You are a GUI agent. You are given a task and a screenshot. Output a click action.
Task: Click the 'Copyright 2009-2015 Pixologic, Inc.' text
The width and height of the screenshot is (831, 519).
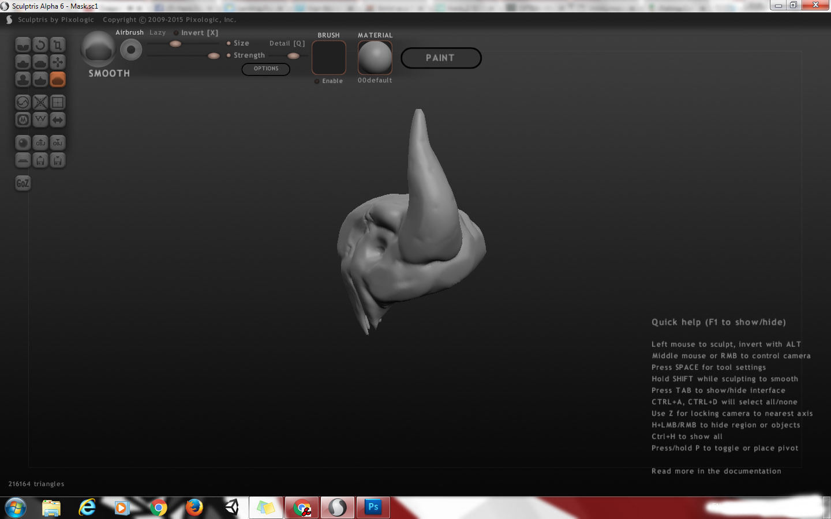pyautogui.click(x=170, y=20)
